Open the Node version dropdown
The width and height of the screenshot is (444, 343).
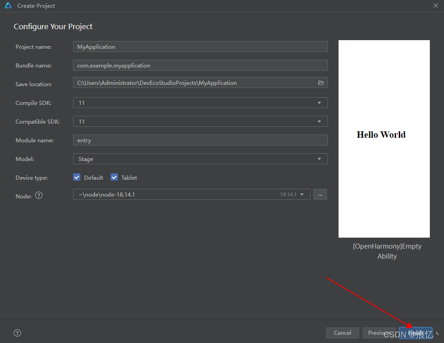pyautogui.click(x=302, y=194)
